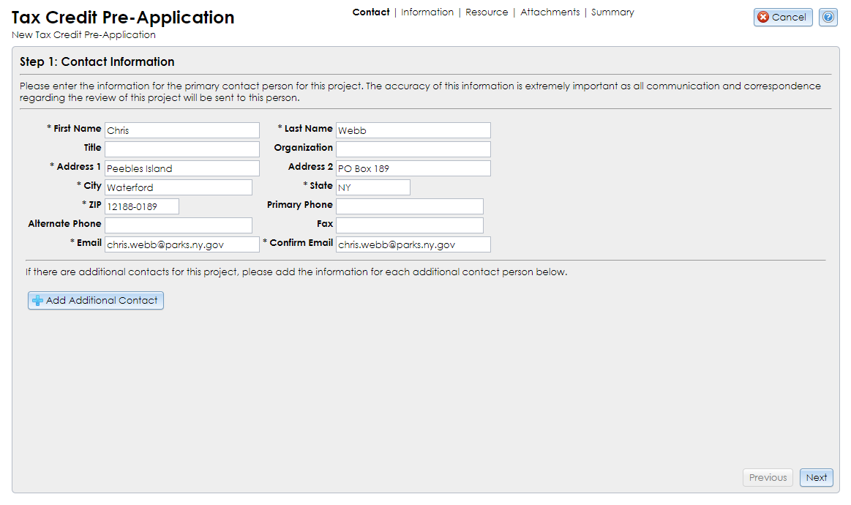Viewport: 851px width, 505px height.
Task: Click the Primary Phone input field
Action: click(409, 206)
